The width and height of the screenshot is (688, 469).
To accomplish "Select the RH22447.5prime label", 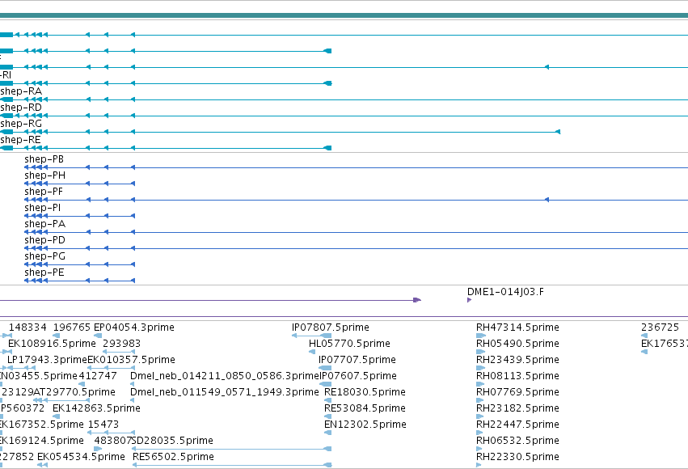I will (x=517, y=425).
